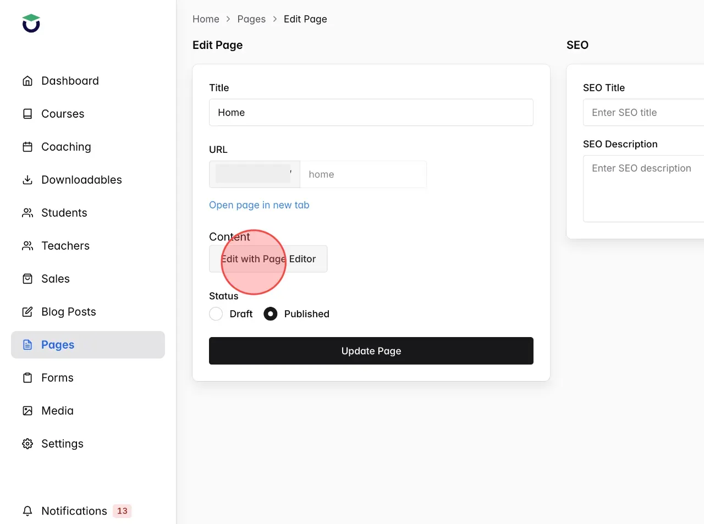Click the Coaching calendar icon
Viewport: 704px width, 524px height.
(28, 147)
